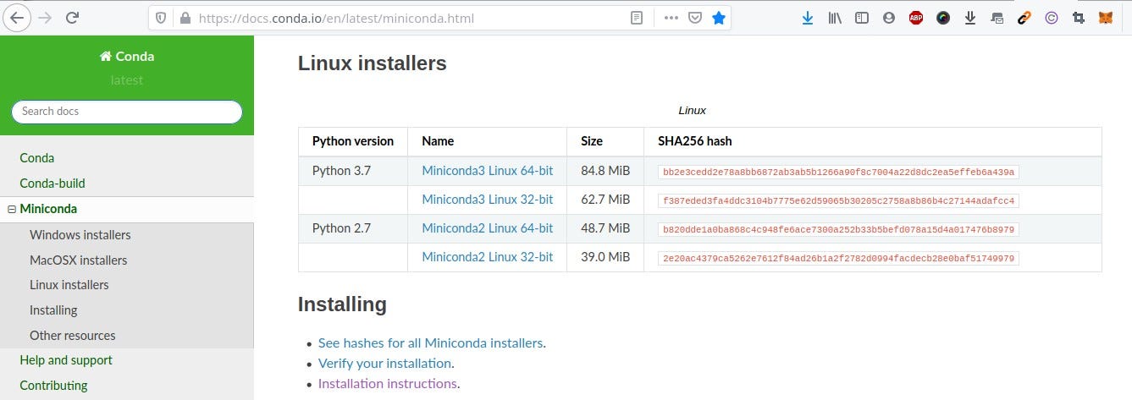Open the page actions three-dot menu
Viewport: 1132px width, 400px height.
pos(671,18)
